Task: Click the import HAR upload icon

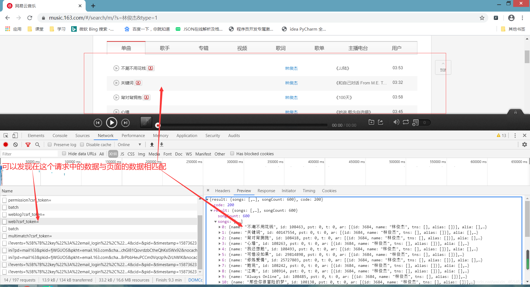Action: [152, 144]
